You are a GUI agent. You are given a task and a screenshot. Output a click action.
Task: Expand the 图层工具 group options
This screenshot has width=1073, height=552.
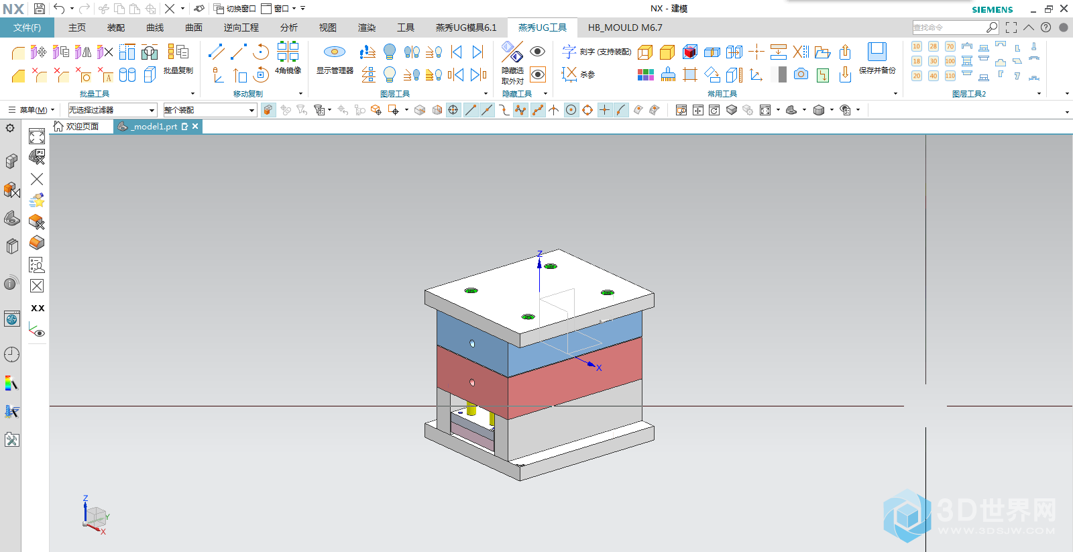(x=486, y=94)
